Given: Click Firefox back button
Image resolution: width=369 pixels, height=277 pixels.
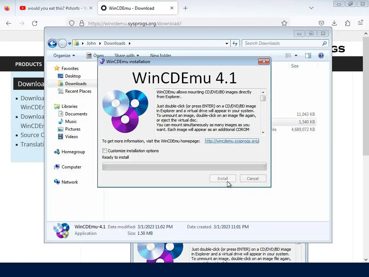Looking at the screenshot, I should pyautogui.click(x=9, y=23).
